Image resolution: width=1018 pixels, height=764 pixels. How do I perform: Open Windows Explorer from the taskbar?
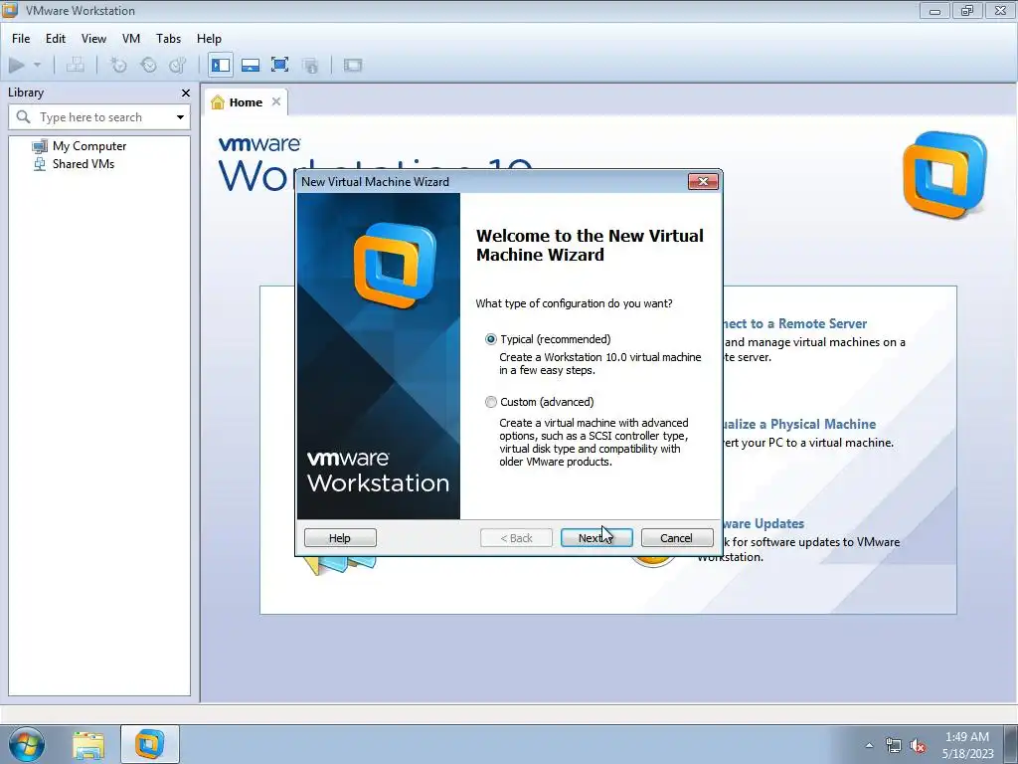click(x=88, y=745)
